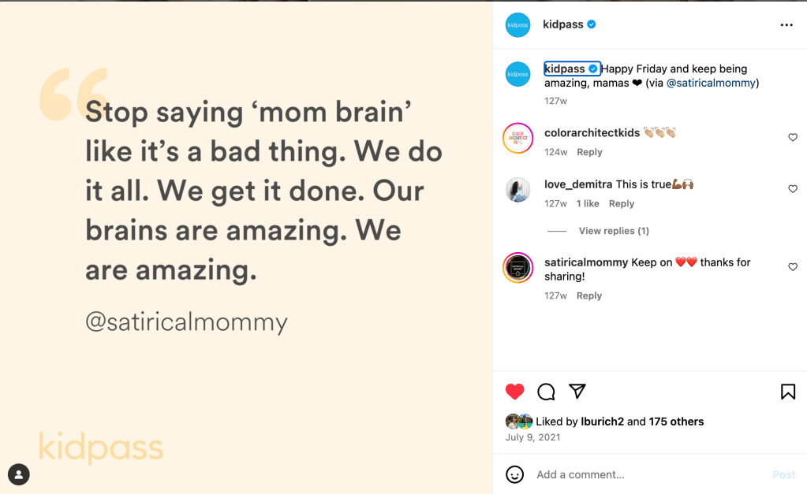Unlike the post with the red heart
The height and width of the screenshot is (494, 807).
pyautogui.click(x=515, y=392)
